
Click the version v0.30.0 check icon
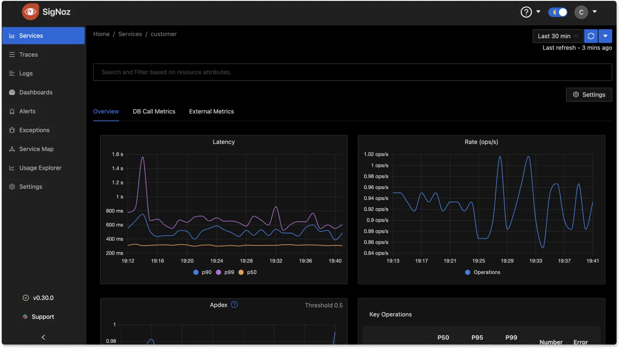tap(25, 298)
